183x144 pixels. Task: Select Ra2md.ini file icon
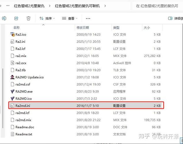click(12, 105)
